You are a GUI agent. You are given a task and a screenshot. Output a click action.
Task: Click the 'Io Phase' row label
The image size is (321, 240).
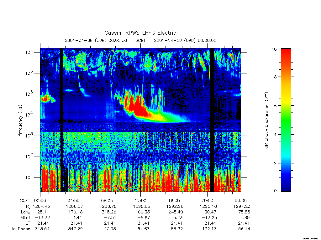click(x=21, y=229)
